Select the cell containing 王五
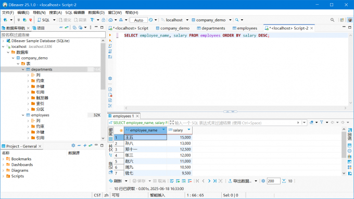Screen dimensions: 354x199 145,138
